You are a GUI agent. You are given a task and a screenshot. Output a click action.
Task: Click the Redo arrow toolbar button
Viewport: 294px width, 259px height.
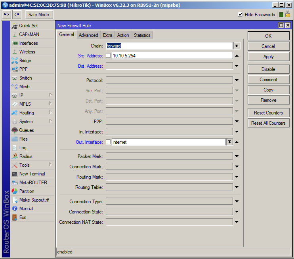tap(17, 14)
